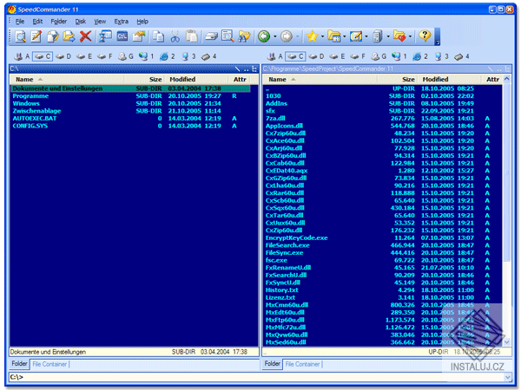Image resolution: width=521 pixels, height=390 pixels.
Task: Click the Copy files toolbar icon
Action: click(53, 36)
